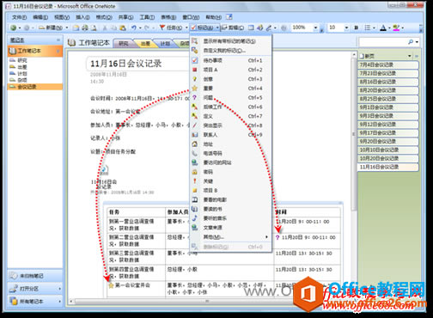The width and height of the screenshot is (433, 318).
Task: Select the 工作笔记本 notebook in the sidebar
Action: tap(35, 51)
